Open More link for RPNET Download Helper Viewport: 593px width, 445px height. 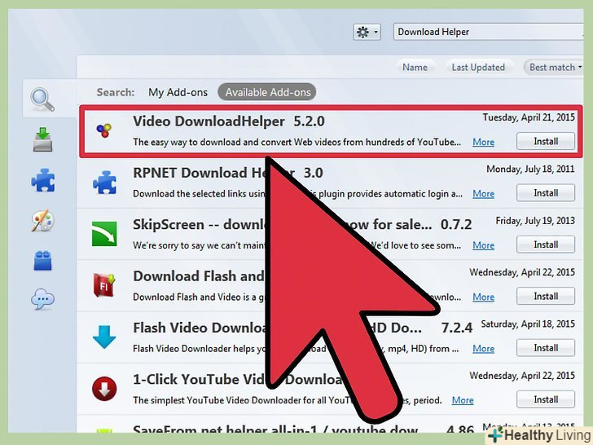(x=483, y=194)
